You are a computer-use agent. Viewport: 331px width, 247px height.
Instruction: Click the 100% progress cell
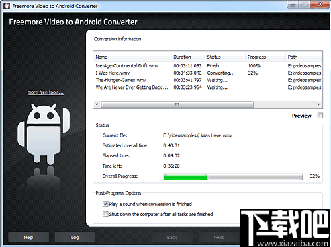click(x=254, y=66)
